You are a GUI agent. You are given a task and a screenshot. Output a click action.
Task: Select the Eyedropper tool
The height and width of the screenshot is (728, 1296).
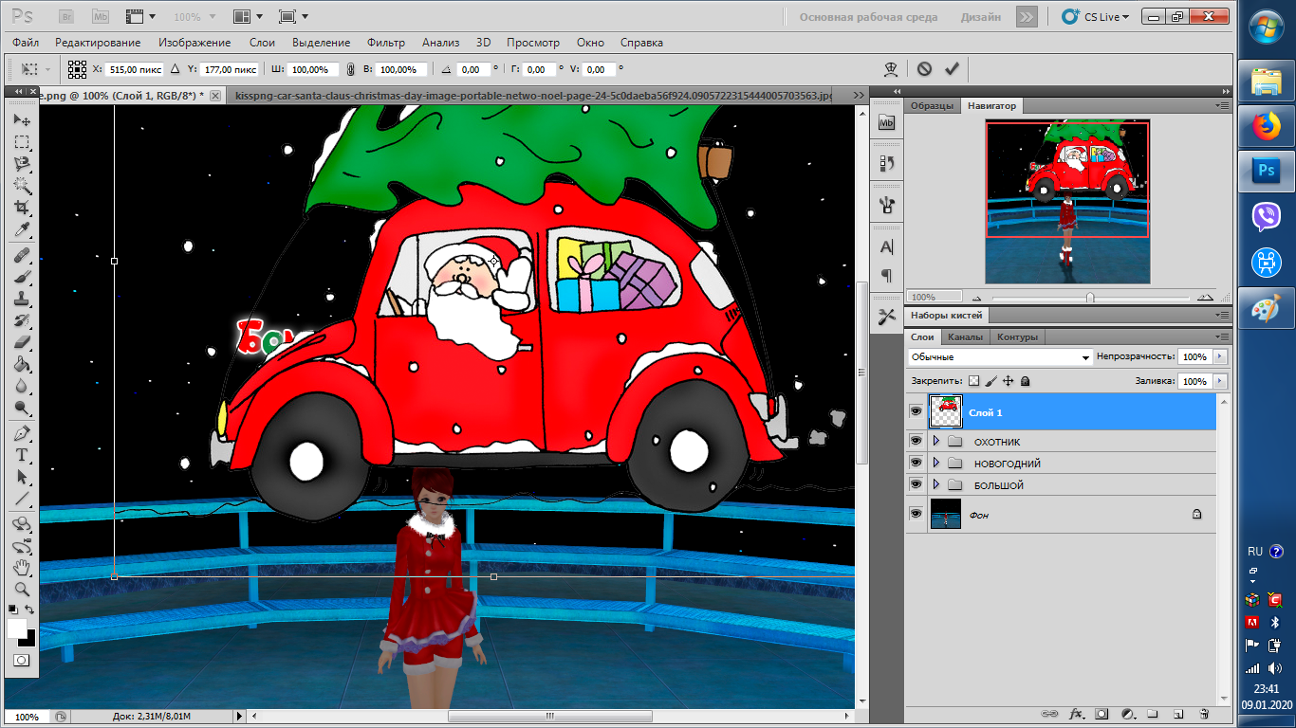(x=21, y=229)
